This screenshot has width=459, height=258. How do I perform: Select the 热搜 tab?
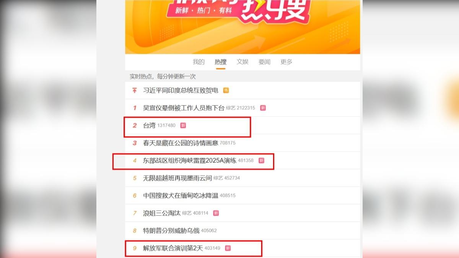tap(220, 62)
